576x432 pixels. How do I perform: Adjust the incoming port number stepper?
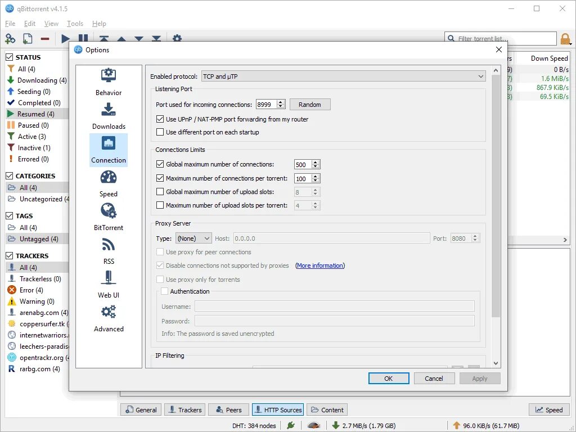[x=281, y=104]
